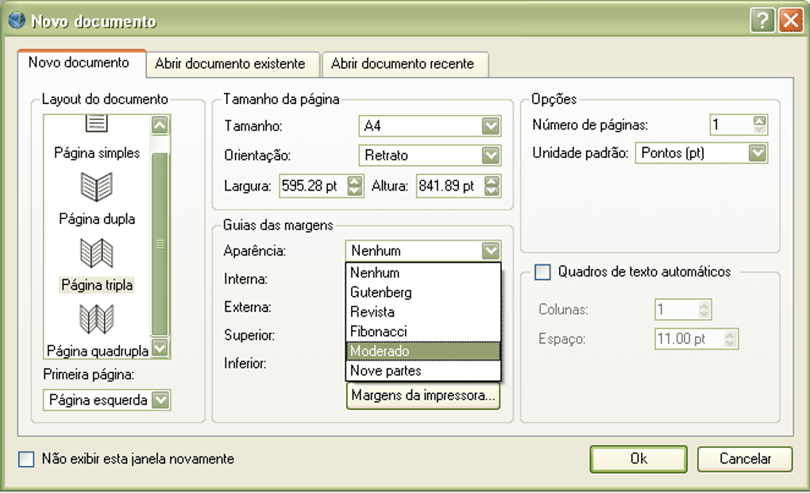Choose the Página tripla layout icon
810x493 pixels.
click(x=98, y=254)
